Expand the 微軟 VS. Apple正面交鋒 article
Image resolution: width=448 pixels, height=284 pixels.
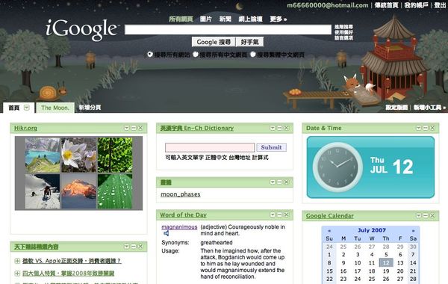[17, 261]
